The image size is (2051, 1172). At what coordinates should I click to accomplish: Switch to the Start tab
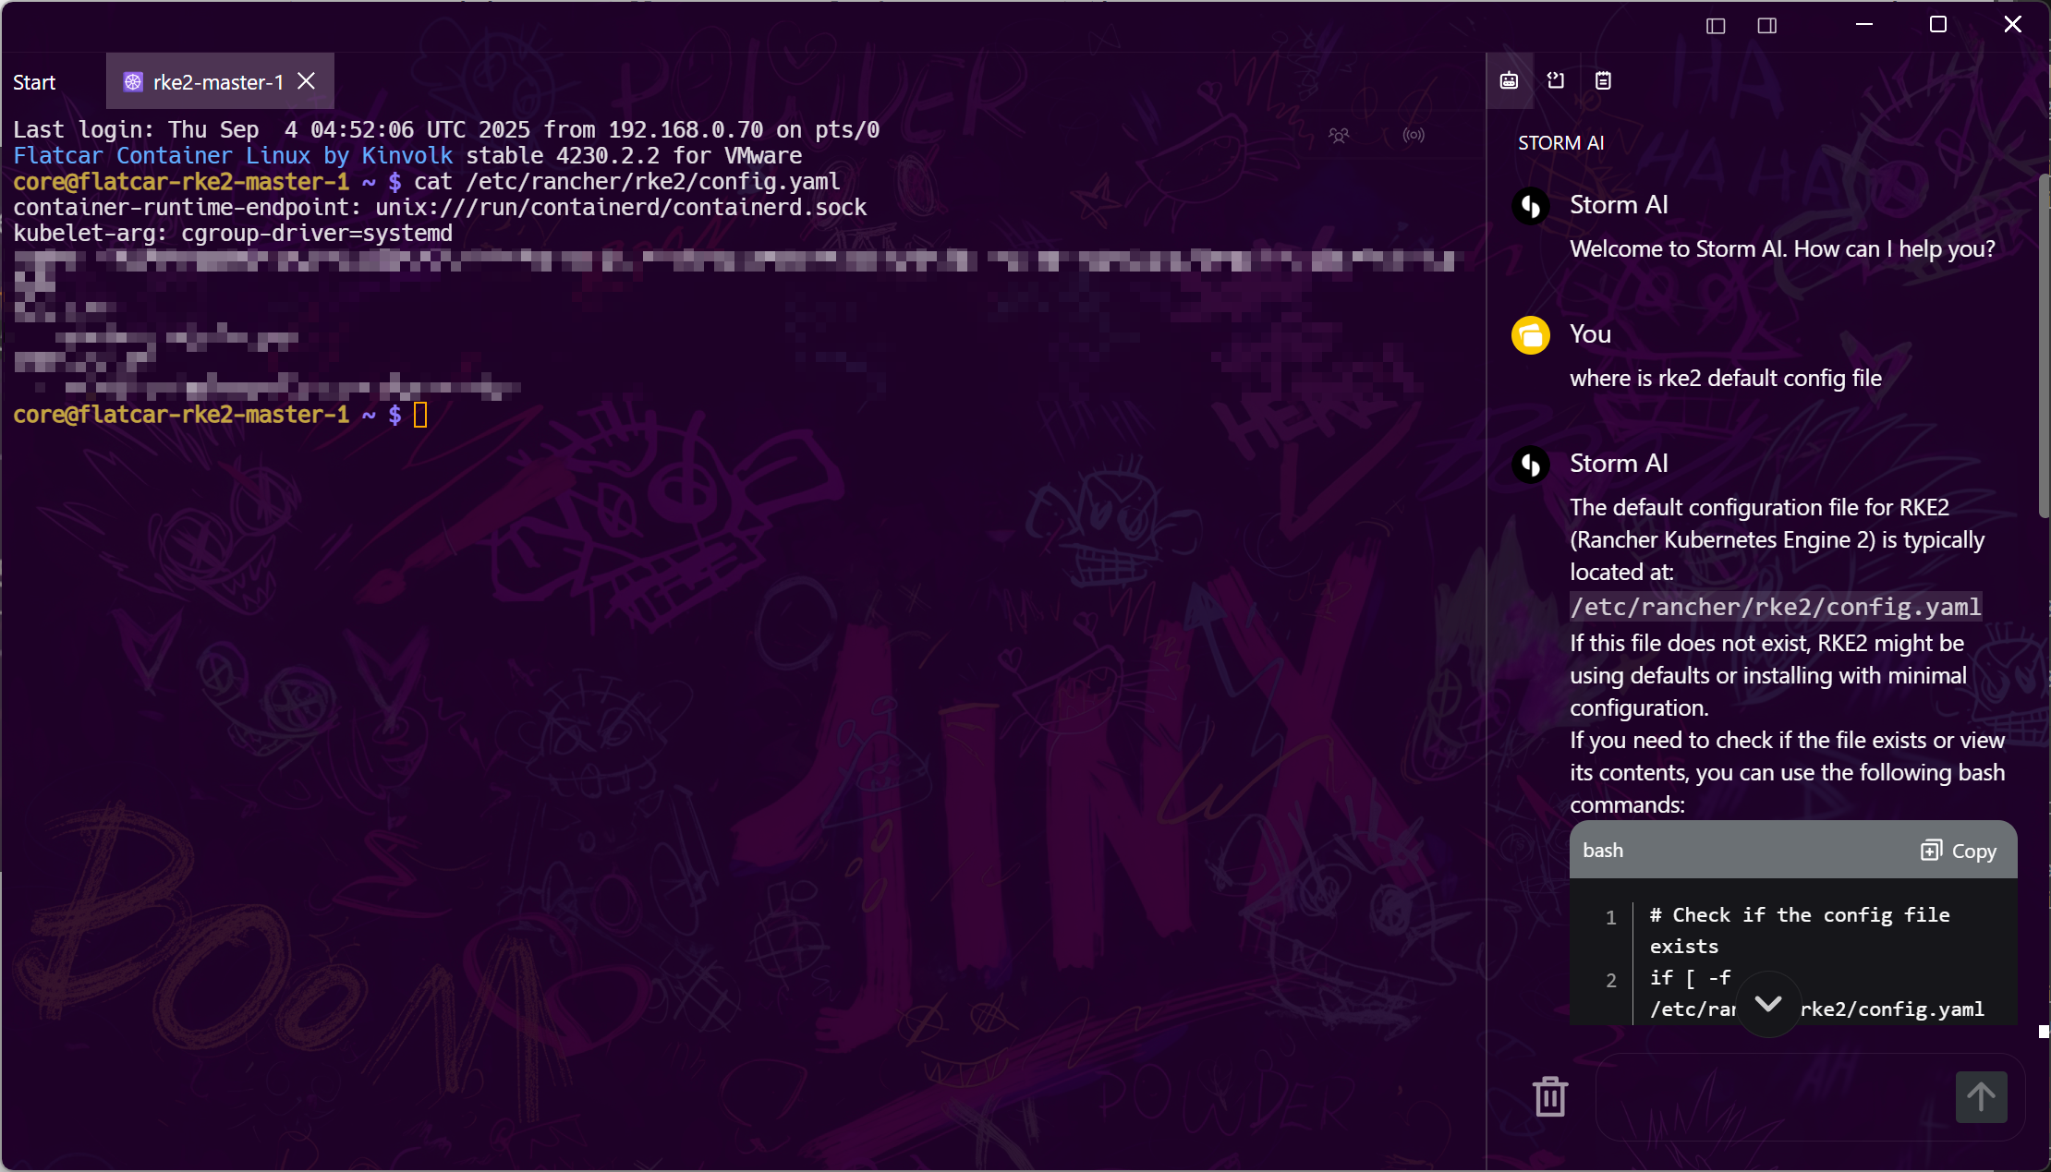point(34,82)
